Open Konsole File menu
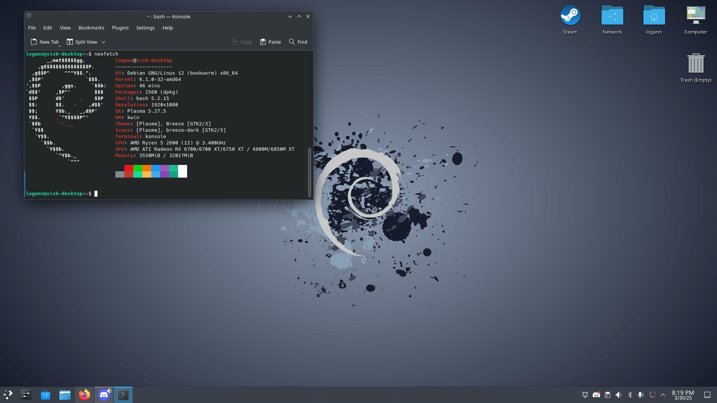This screenshot has height=403, width=717. (x=32, y=28)
